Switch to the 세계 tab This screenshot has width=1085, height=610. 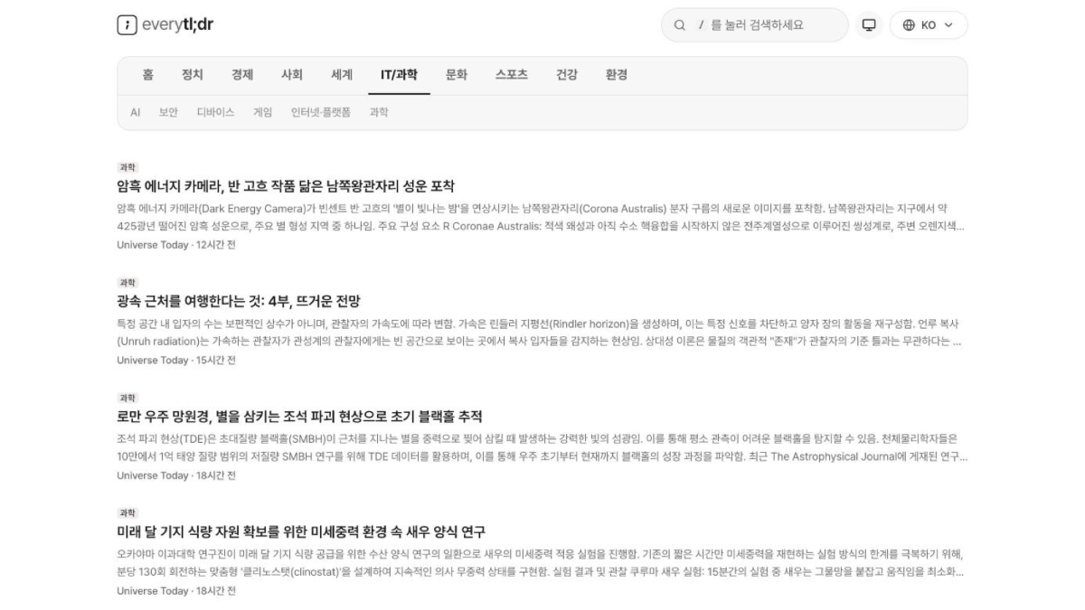click(x=342, y=75)
